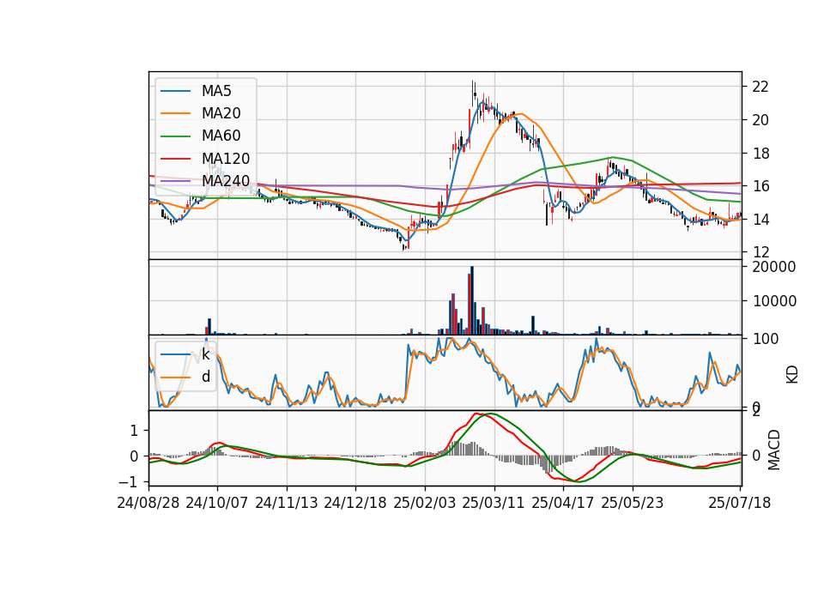Click the 24/12/18 date tick label
This screenshot has height=592, width=824.
tap(355, 503)
